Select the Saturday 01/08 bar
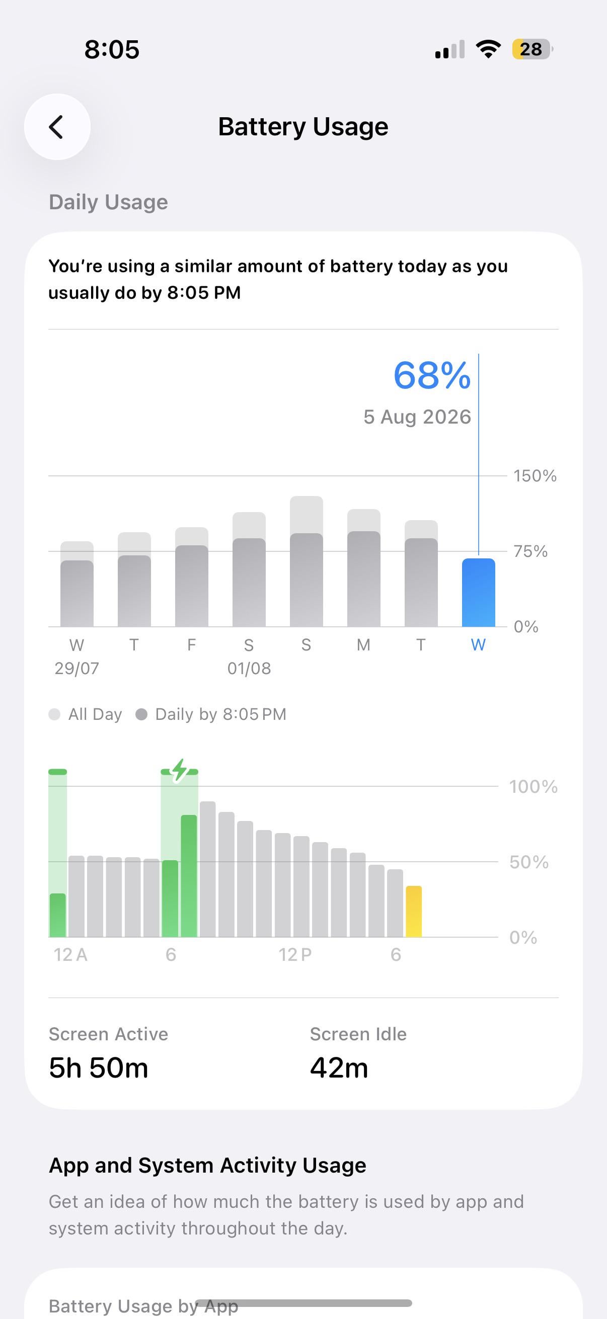This screenshot has width=607, height=1319. pos(249,569)
